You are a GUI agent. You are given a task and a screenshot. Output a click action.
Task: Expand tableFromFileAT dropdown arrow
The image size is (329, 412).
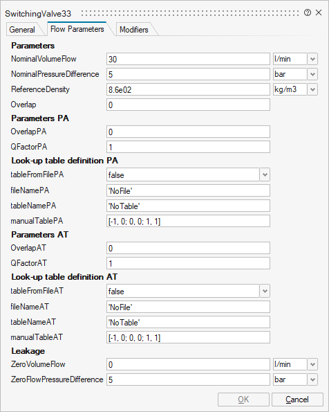click(x=265, y=291)
